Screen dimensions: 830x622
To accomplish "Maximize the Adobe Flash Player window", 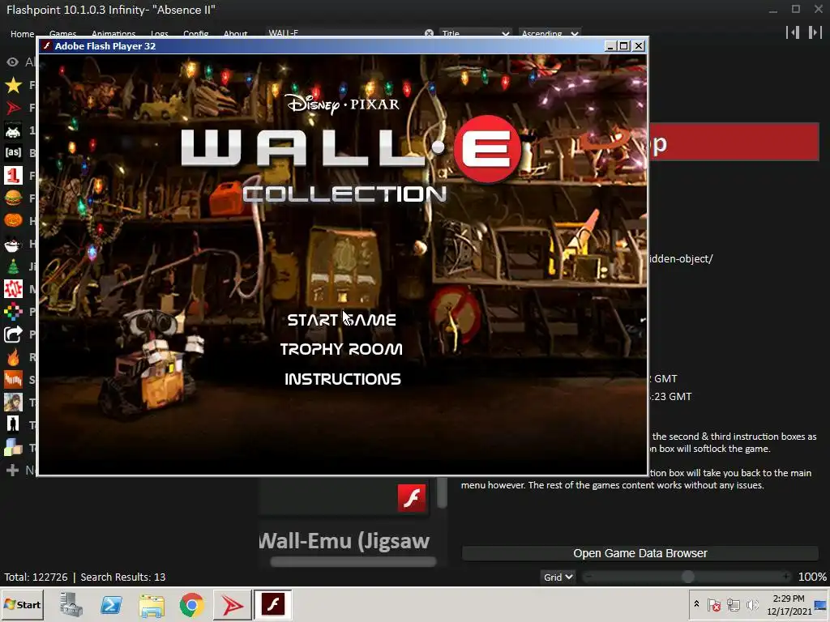I will click(x=624, y=46).
